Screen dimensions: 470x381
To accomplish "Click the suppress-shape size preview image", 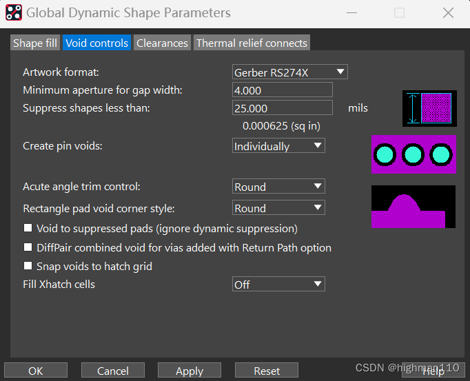I will [x=429, y=108].
